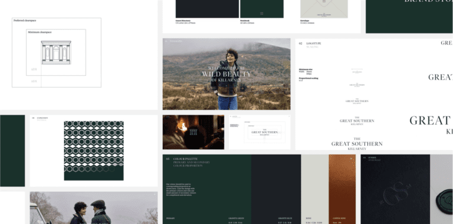Click the '02 LOGOTYPE' slide heading
Image resolution: width=453 pixels, height=224 pixels.
pos(310,44)
